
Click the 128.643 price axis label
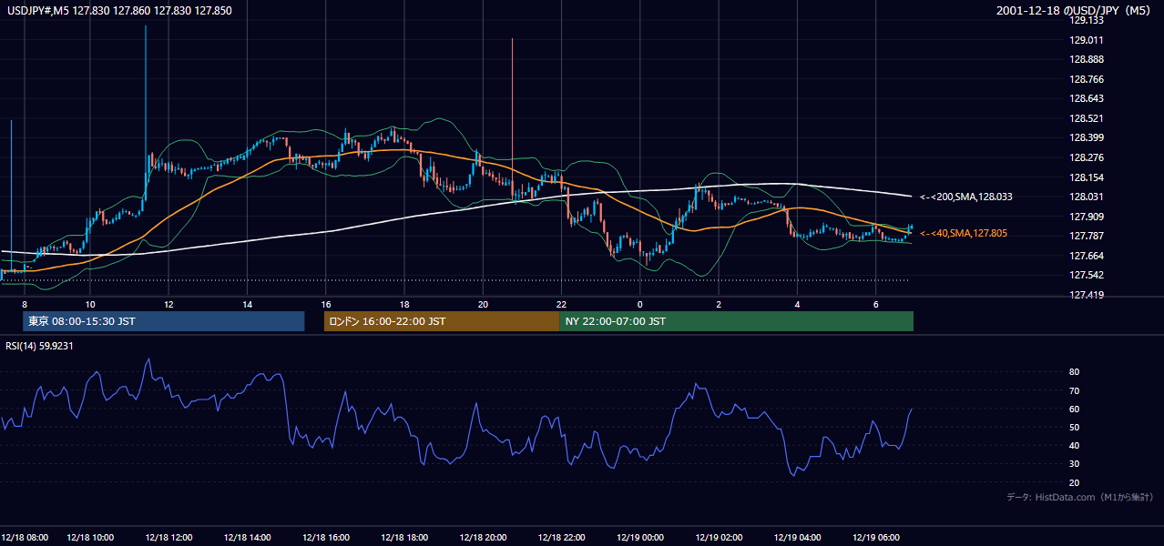pos(1087,98)
